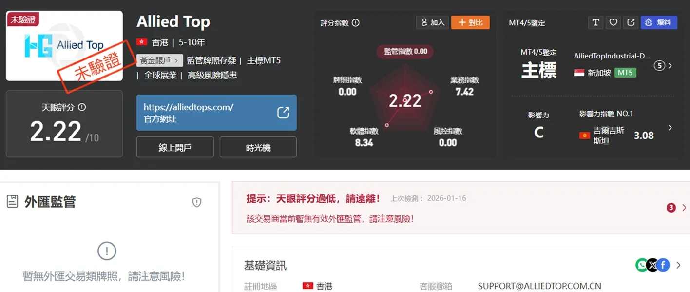Click the shield icon in 外匯監管

(197, 202)
